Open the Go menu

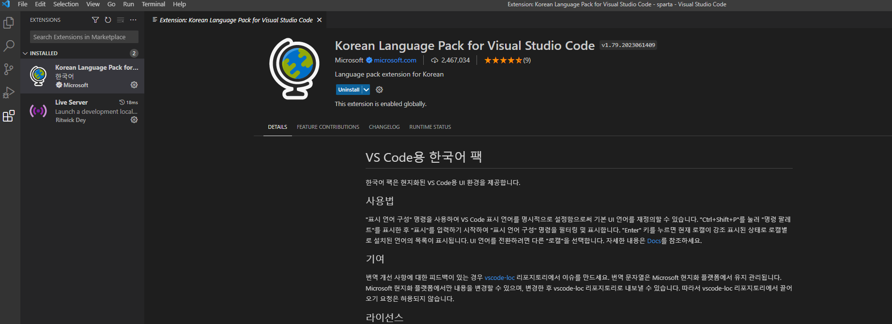click(111, 4)
